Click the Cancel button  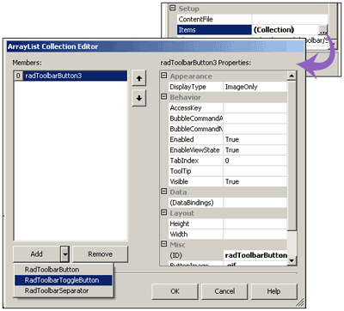point(224,291)
